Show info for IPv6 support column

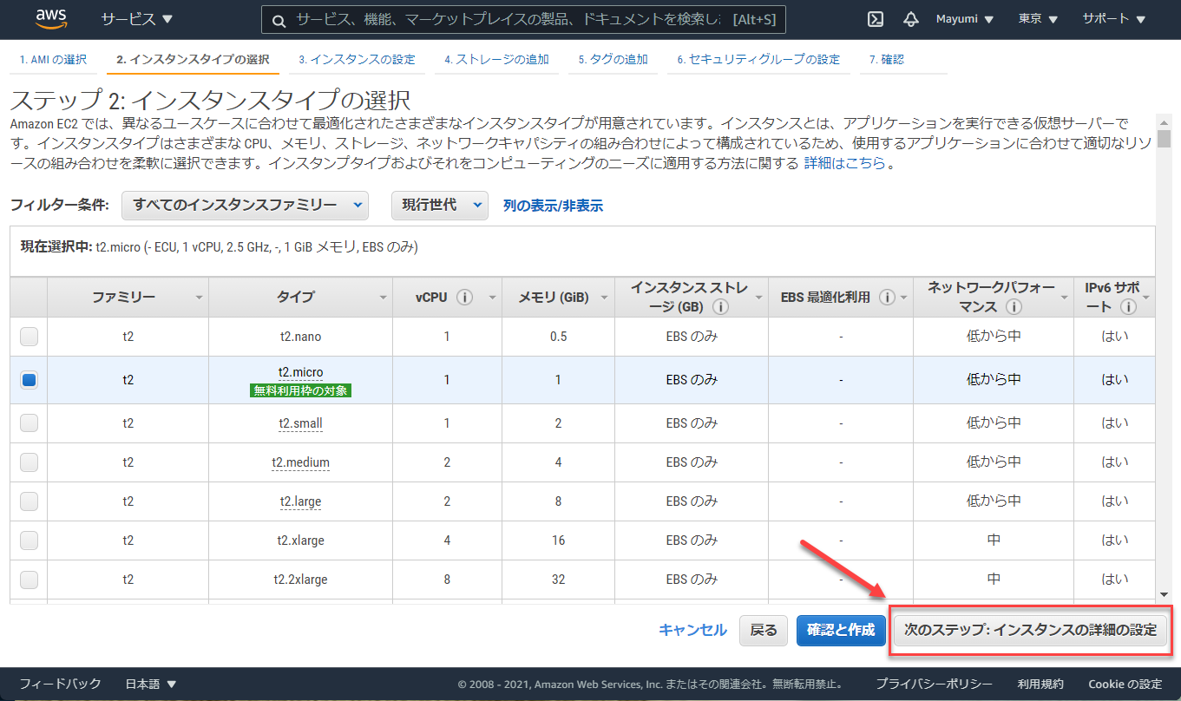tap(1128, 306)
